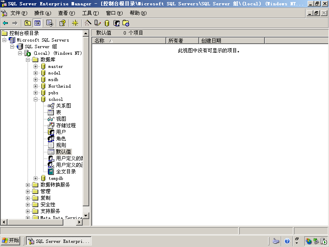The image size is (329, 247).
Task: Open the 查看(V) menu
Action: tap(67, 13)
